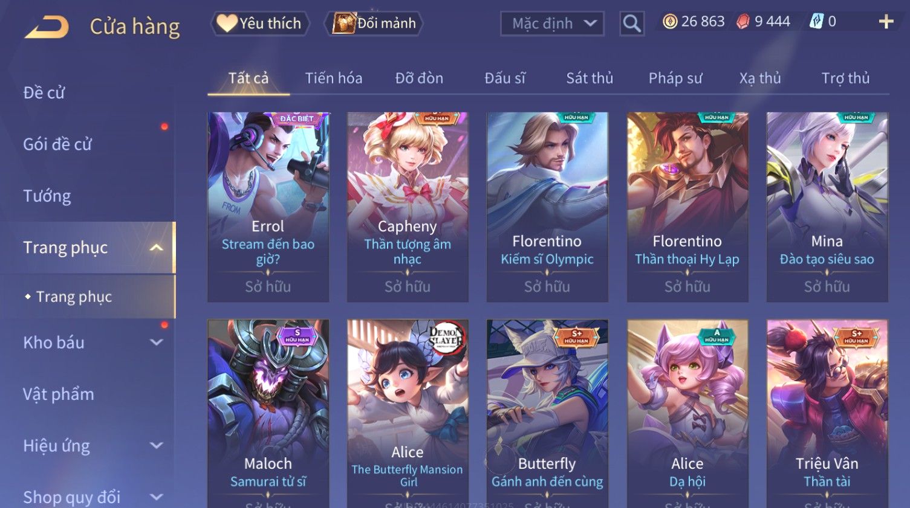Select Mina Đào tạo siêu sao skin
The width and height of the screenshot is (910, 508).
(x=827, y=207)
